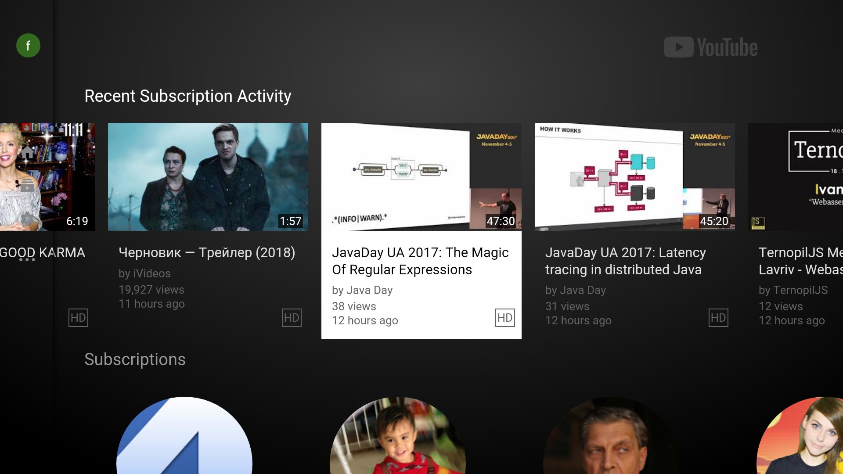Click the 45:20 duration label
The height and width of the screenshot is (474, 843).
pyautogui.click(x=714, y=221)
